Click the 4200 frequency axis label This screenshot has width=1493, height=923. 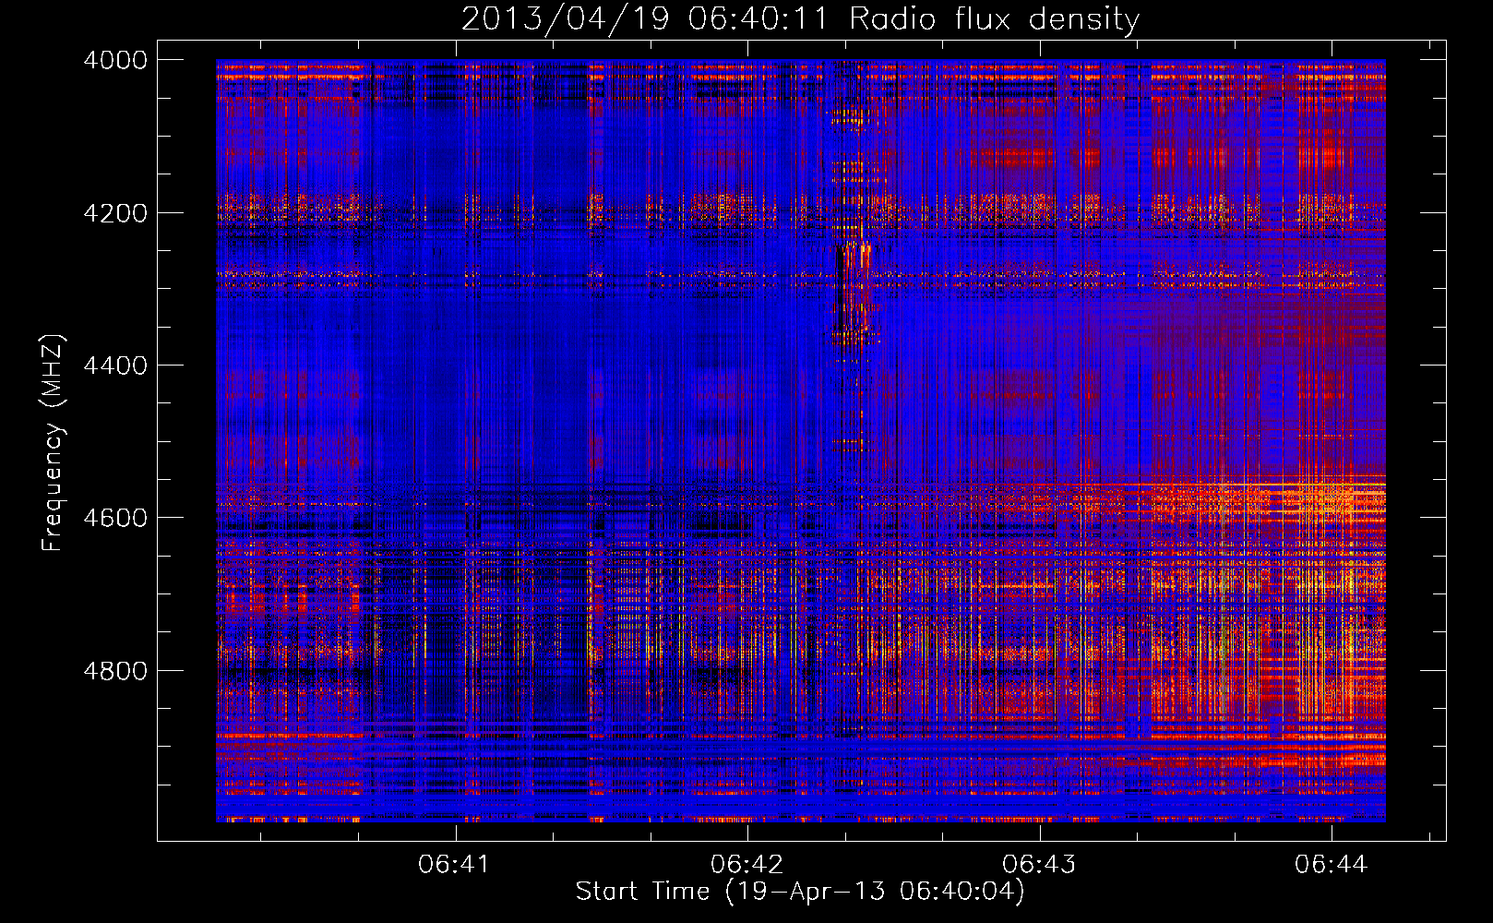(115, 213)
